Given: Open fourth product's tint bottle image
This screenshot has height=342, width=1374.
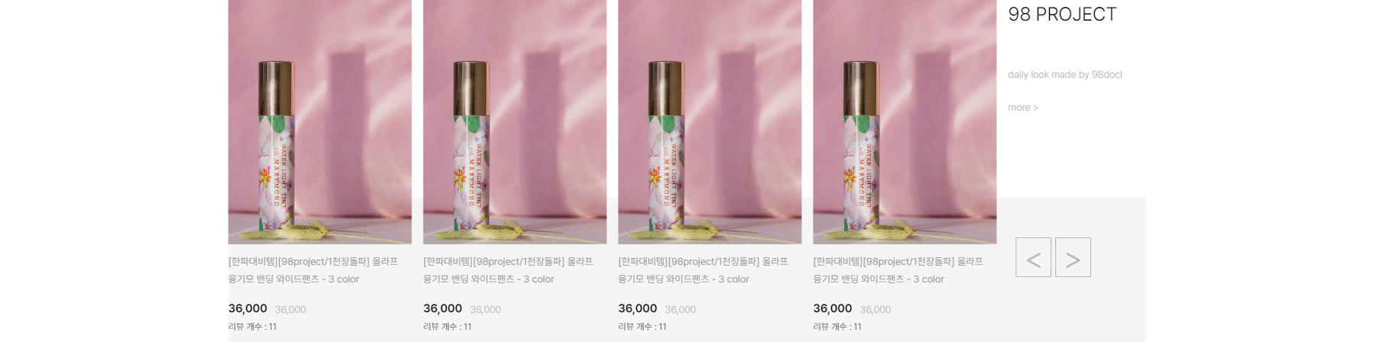Looking at the screenshot, I should [x=905, y=122].
